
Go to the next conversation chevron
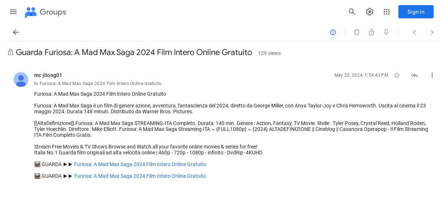(x=432, y=32)
